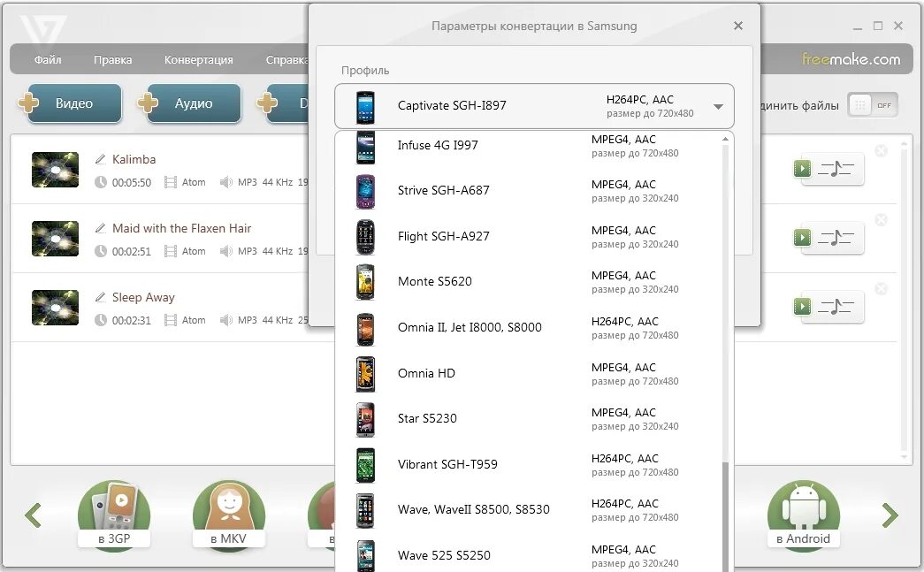Viewport: 924px width, 572px height.
Task: Open the Конвертация menu
Action: point(199,59)
